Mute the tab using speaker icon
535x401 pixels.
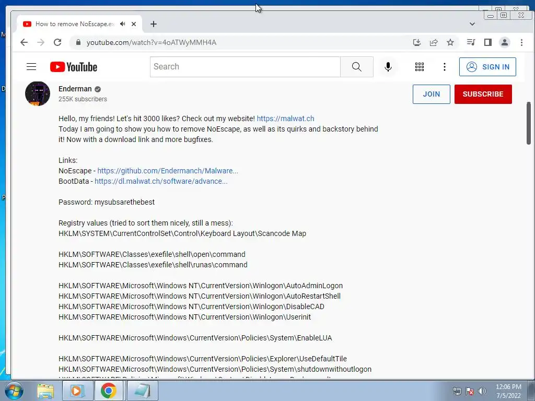click(122, 24)
